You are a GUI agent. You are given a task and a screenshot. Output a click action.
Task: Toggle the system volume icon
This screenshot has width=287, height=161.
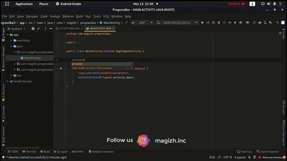(269, 4)
